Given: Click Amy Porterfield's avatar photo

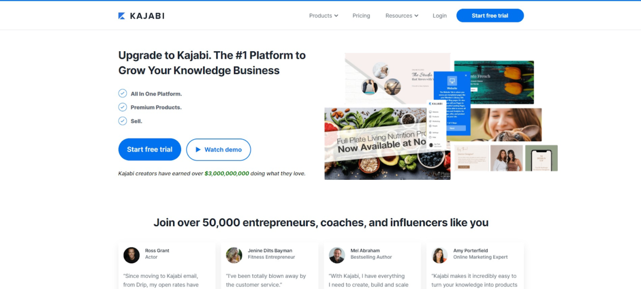Looking at the screenshot, I should 440,255.
